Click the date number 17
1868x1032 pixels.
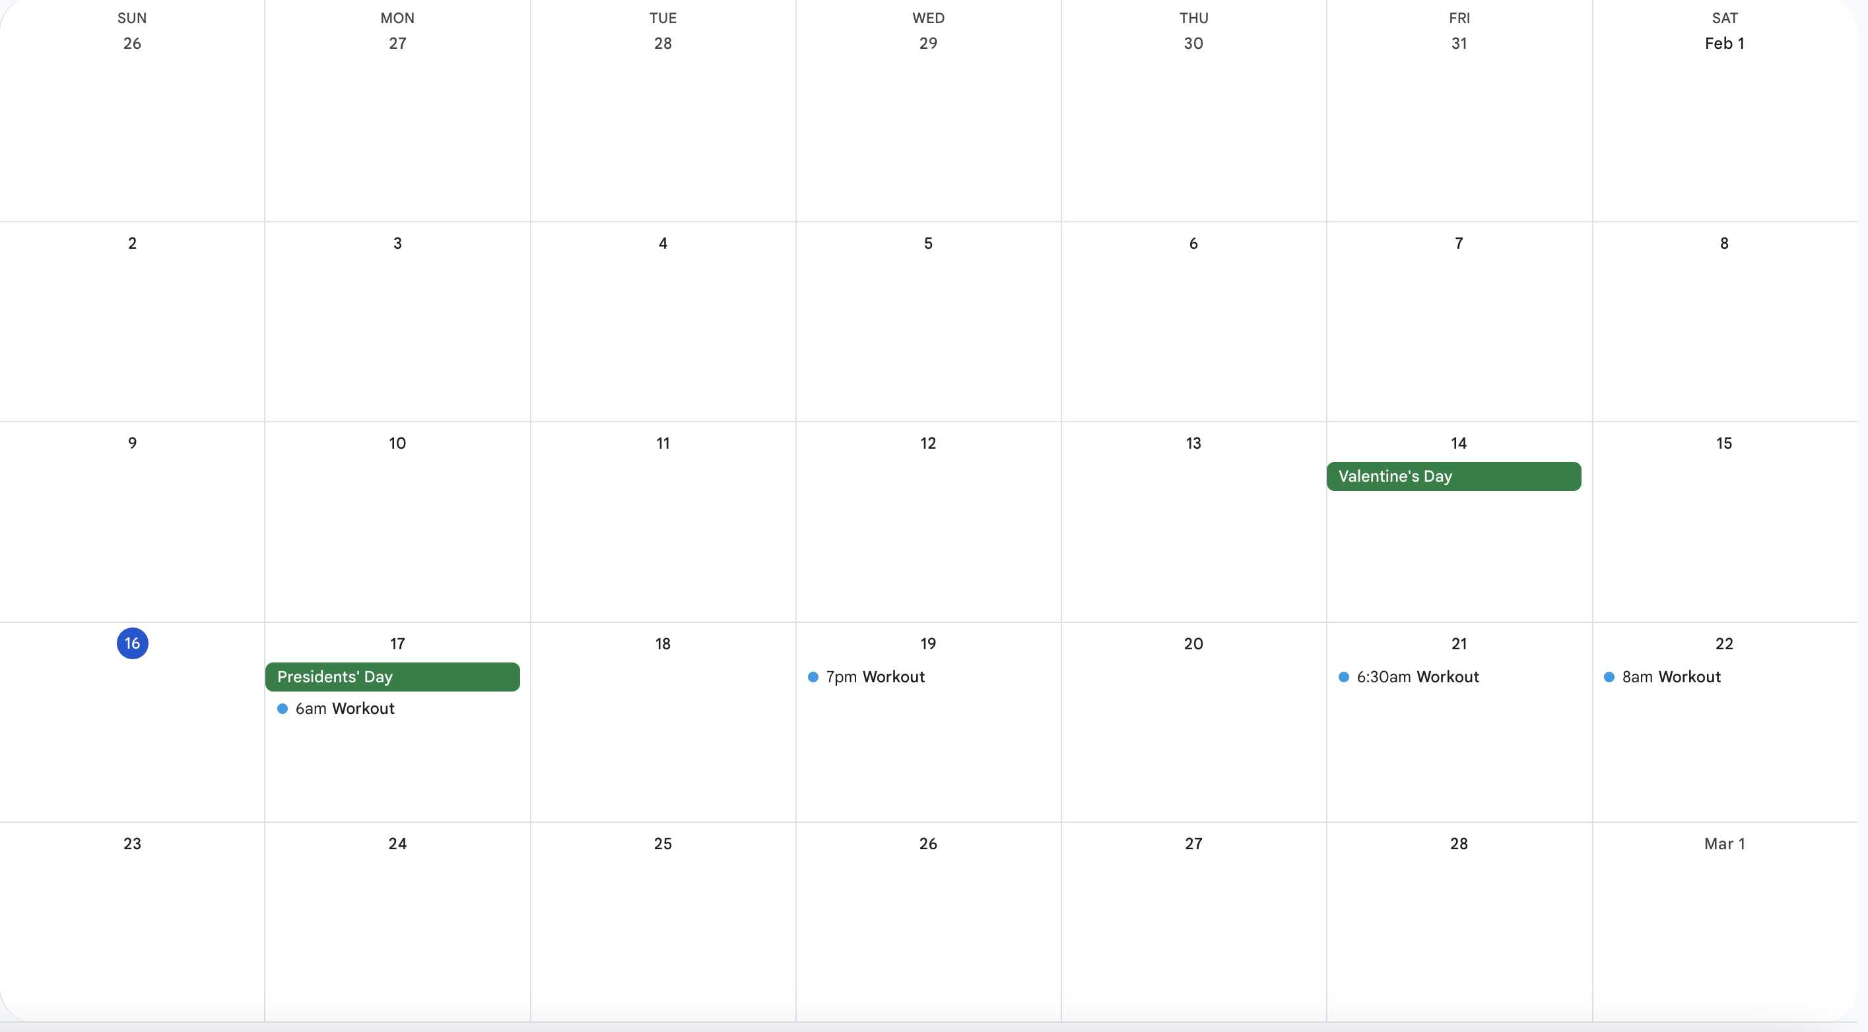[x=397, y=643]
